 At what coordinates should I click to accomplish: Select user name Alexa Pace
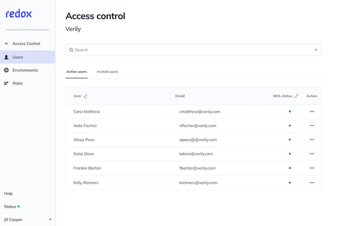[x=84, y=140]
